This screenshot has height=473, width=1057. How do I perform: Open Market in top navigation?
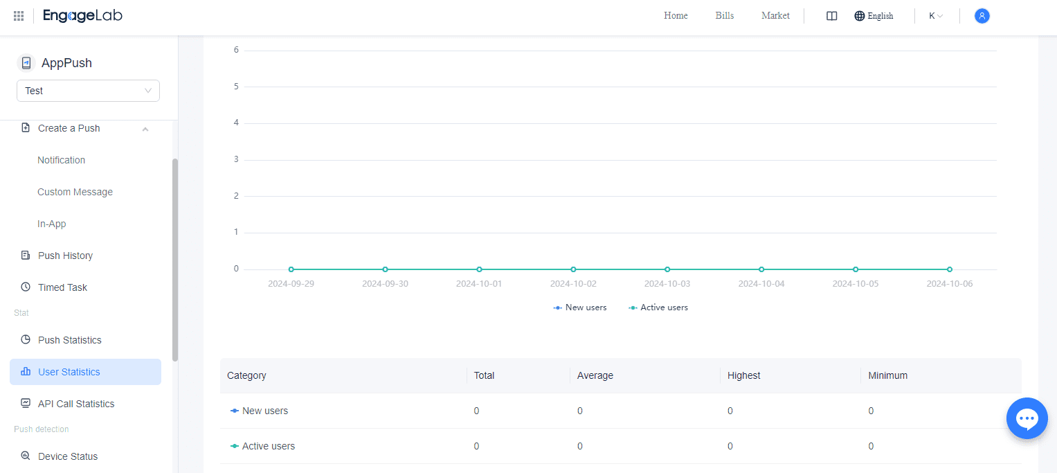[775, 16]
